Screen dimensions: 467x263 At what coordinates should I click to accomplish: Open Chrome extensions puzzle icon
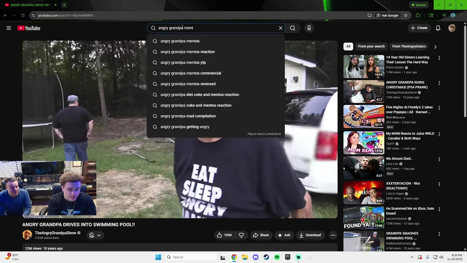(x=418, y=15)
